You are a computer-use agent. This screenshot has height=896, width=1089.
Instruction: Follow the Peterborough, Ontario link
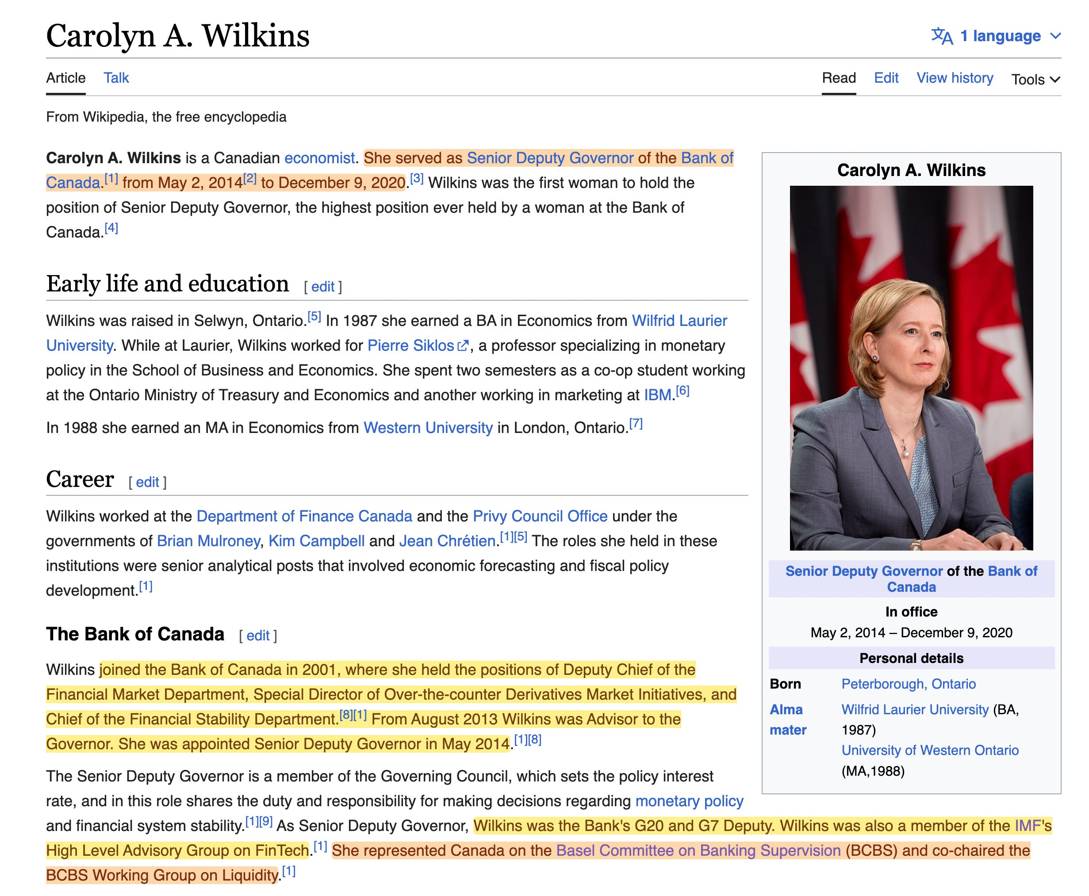click(x=909, y=684)
